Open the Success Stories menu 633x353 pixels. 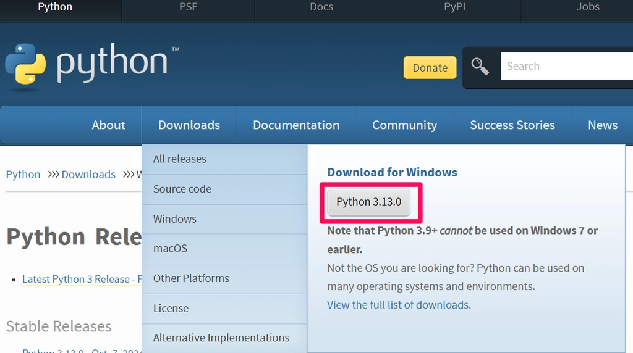[x=512, y=125]
